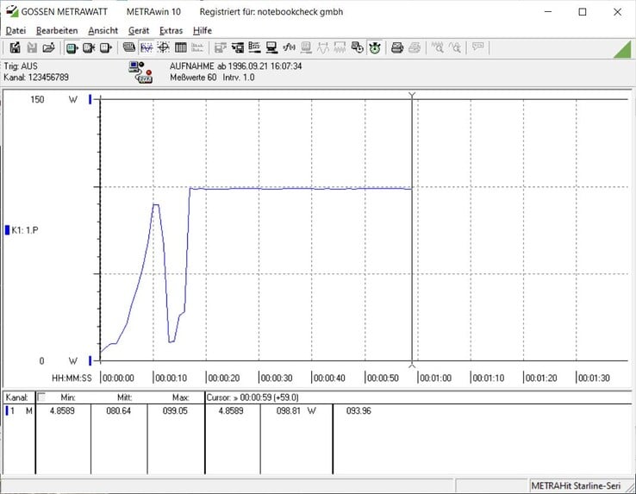Click the PC-to-device connection status icon
Image resolution: width=636 pixels, height=494 pixels.
(140, 72)
